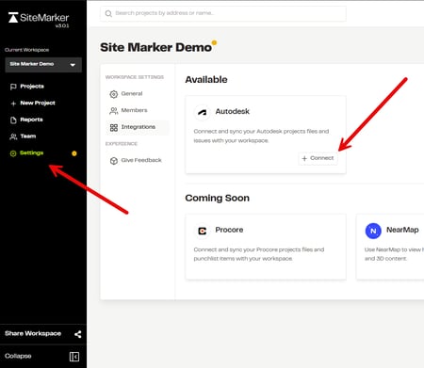Click the Procore logo icon
Screen dimensions: 424x368
click(202, 231)
